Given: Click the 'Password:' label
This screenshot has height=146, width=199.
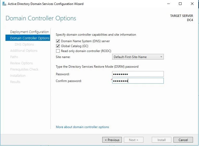Looking at the screenshot, I should [63, 74].
